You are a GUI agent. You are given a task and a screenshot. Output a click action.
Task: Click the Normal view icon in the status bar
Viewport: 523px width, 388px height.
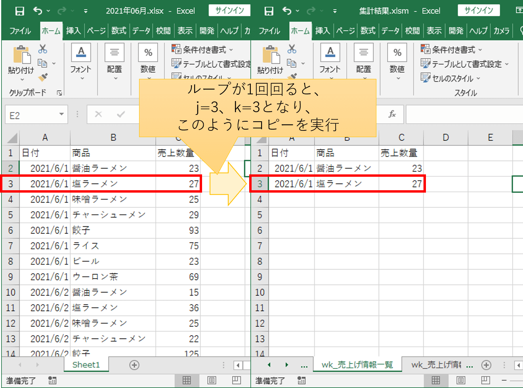(x=187, y=380)
